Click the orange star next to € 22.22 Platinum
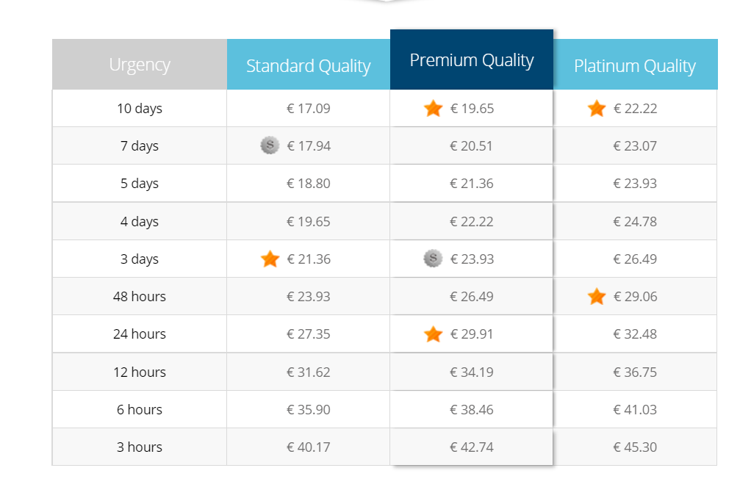Viewport: 740px width, 490px height. pyautogui.click(x=597, y=109)
